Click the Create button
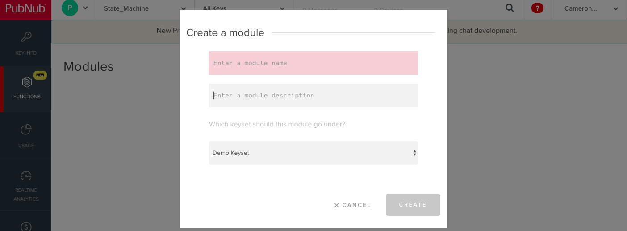Screen dimensions: 627x231 coord(413,205)
